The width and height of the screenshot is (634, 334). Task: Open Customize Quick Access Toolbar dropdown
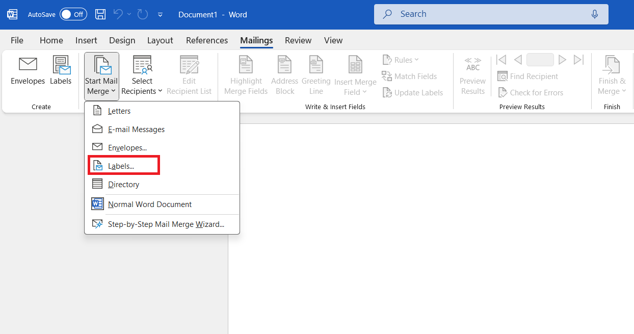tap(160, 15)
